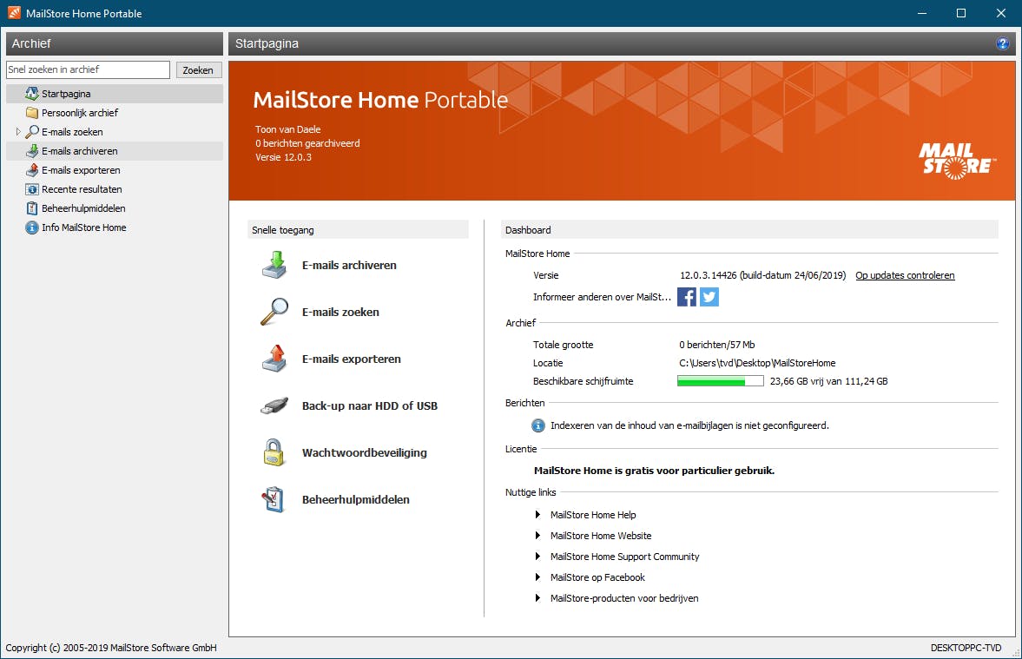1022x659 pixels.
Task: Click the large clipboard tools icon
Action: coord(274,499)
